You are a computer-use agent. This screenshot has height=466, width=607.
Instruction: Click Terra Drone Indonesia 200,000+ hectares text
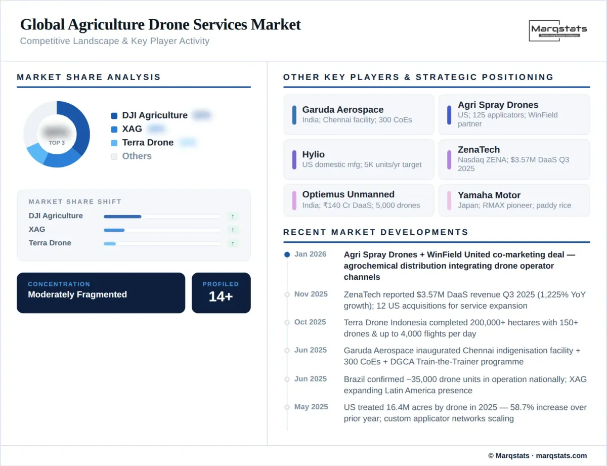[461, 328]
